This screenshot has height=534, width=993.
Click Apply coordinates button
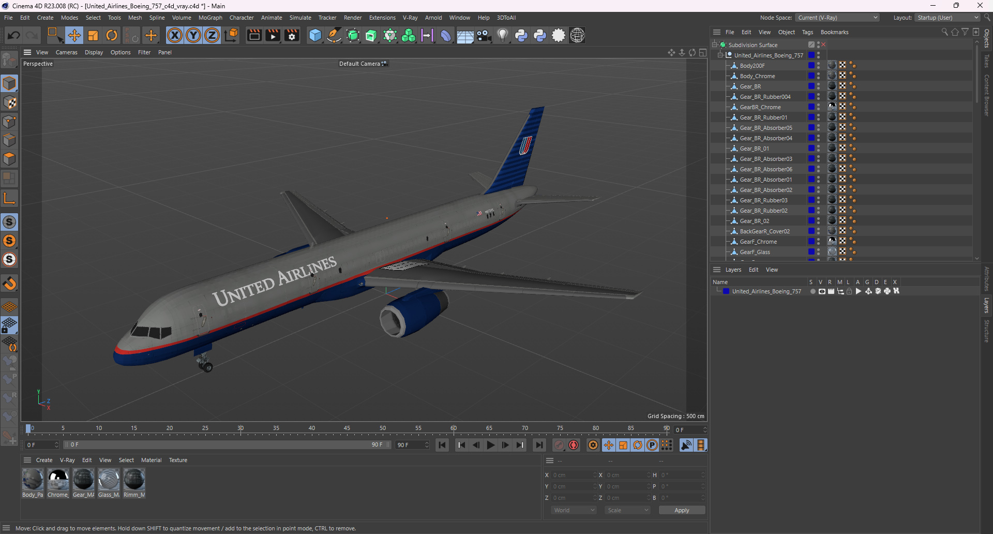(682, 510)
